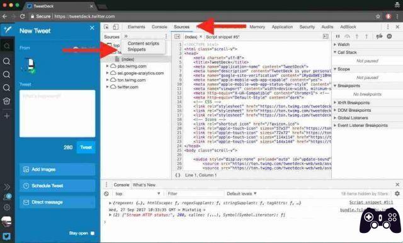The image size is (403, 243).
Task: Deactivate breakpoints icon
Action: pos(379,36)
